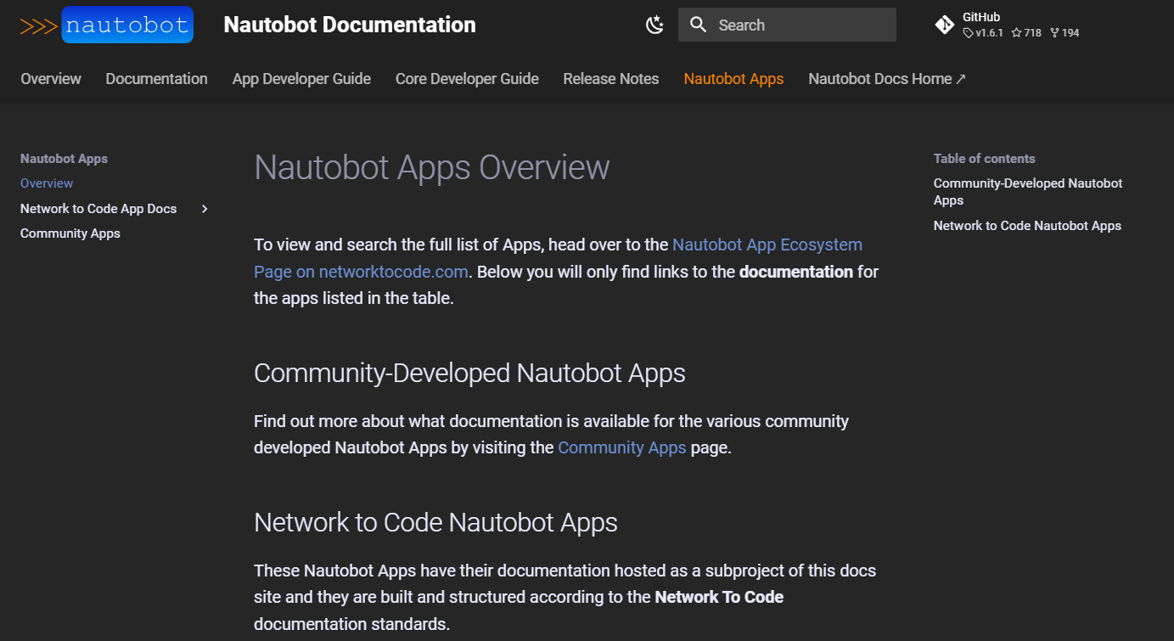This screenshot has width=1174, height=641.
Task: Select Community Apps in left sidebar
Action: (70, 233)
